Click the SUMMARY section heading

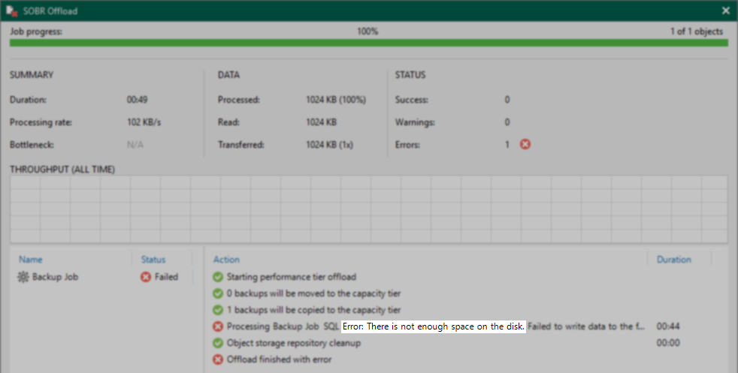[32, 75]
